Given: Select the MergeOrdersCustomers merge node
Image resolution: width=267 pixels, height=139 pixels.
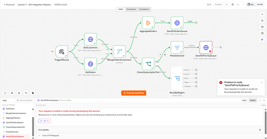Looking at the screenshot, I should (x=119, y=52).
